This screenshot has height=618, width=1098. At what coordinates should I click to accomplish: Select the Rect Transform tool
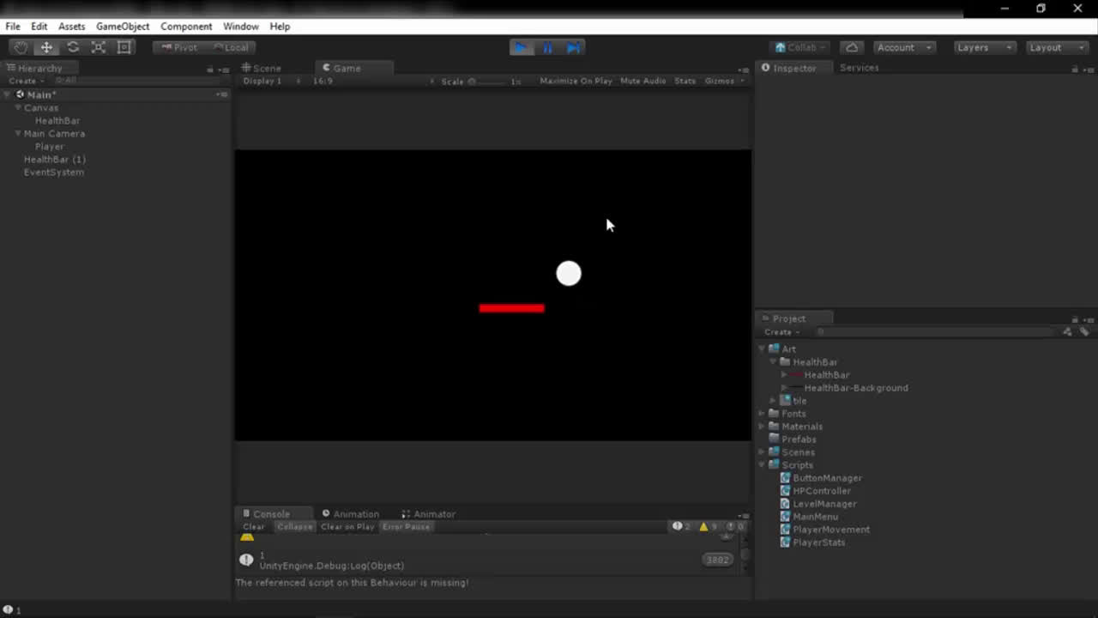click(x=124, y=47)
